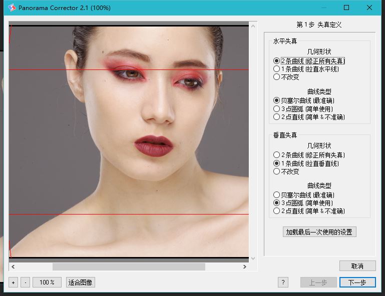The width and height of the screenshot is (385, 296).
Task: Zoom out with the - button
Action: click(26, 282)
